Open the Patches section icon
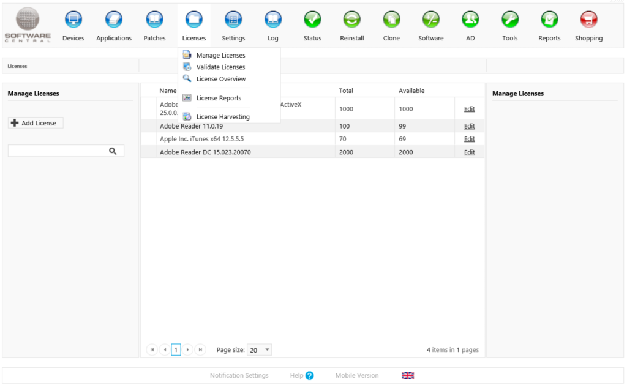627x385 pixels. coord(154,19)
